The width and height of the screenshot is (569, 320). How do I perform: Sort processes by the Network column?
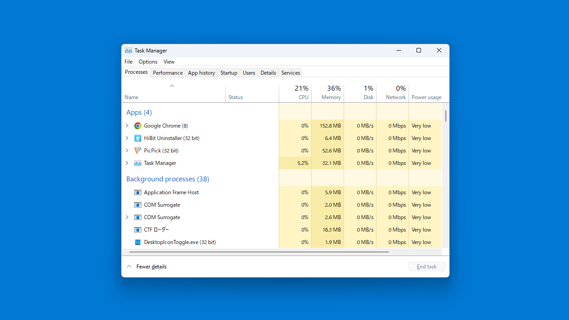393,93
